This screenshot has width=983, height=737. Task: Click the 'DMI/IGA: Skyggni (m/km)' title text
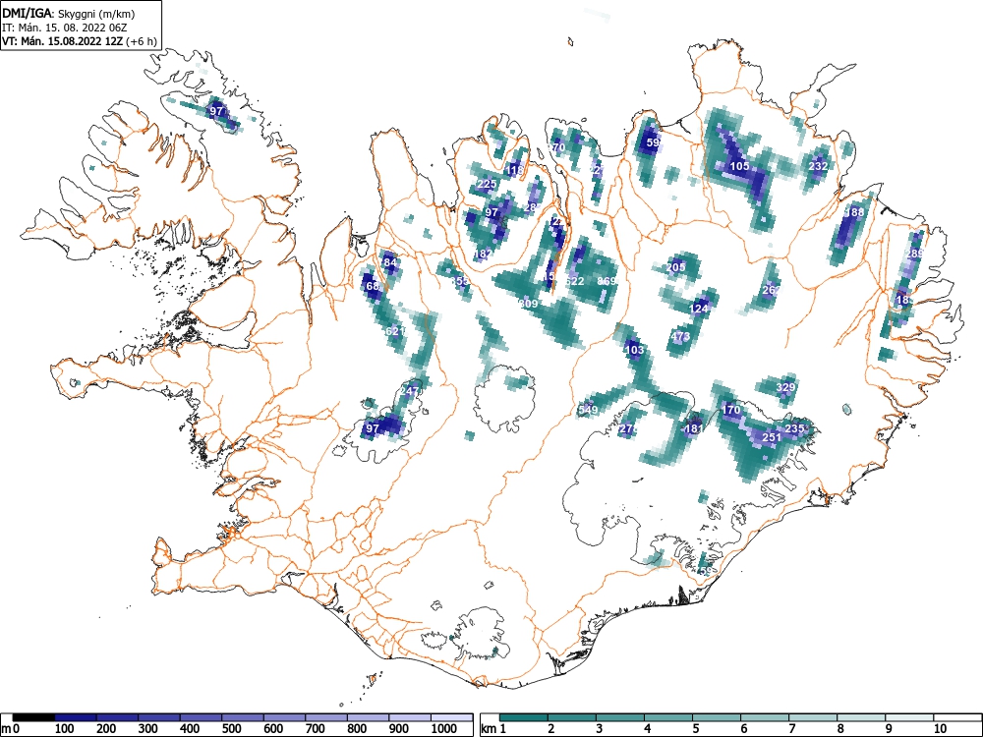(69, 14)
